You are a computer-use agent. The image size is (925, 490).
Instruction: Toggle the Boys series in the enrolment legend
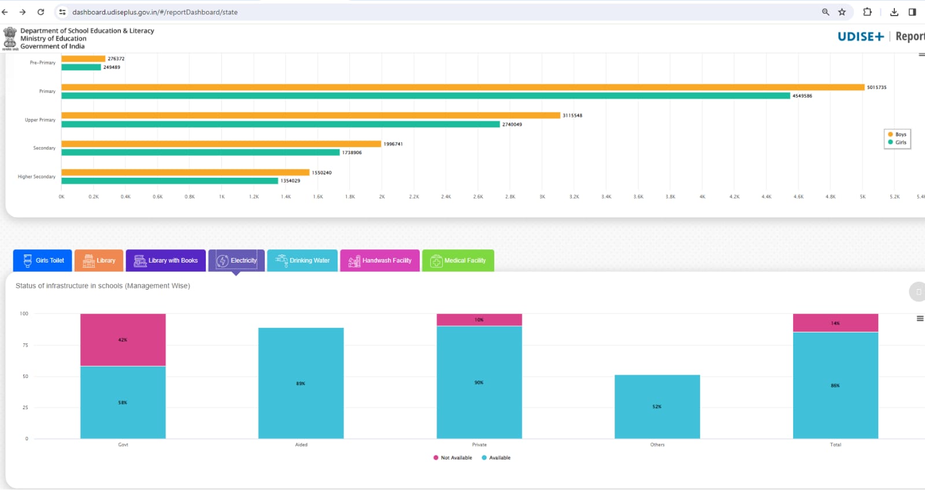click(897, 134)
